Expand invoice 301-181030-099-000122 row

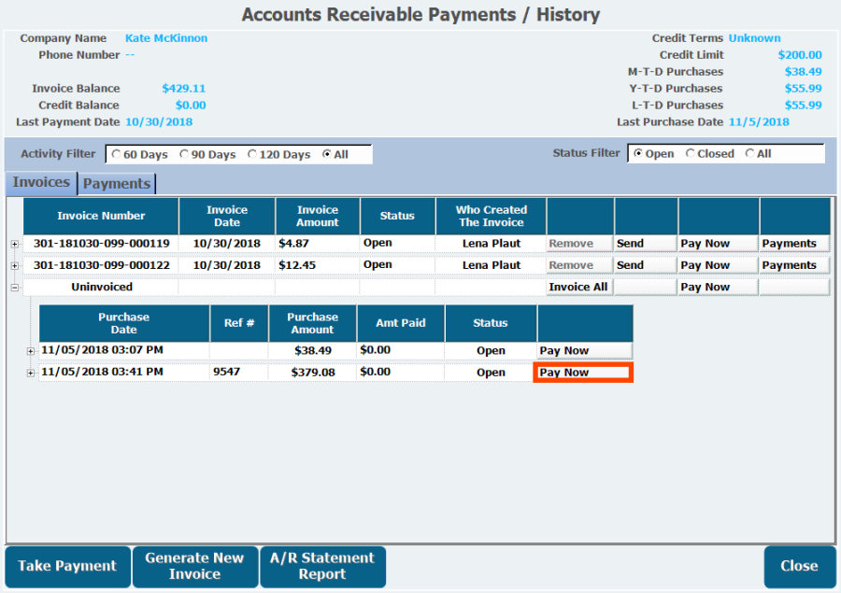(x=14, y=265)
